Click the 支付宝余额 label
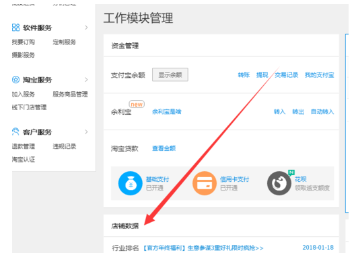This screenshot has width=354, height=253. pyautogui.click(x=128, y=75)
